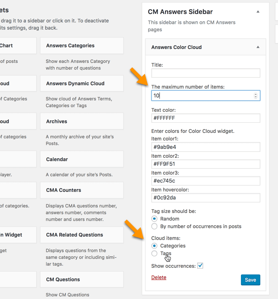Click the maximum items number stepper
The width and height of the screenshot is (278, 299).
click(255, 96)
